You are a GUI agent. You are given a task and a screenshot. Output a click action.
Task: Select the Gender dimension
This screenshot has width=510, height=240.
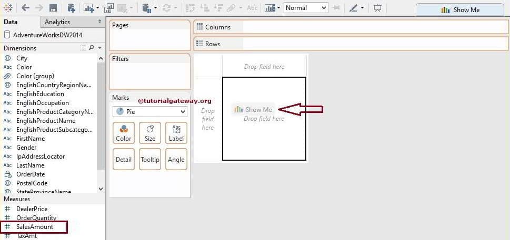pos(26,148)
